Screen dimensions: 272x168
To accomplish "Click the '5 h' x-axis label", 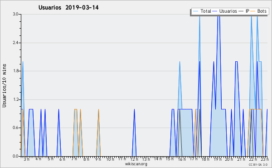I will (x=50, y=159).
